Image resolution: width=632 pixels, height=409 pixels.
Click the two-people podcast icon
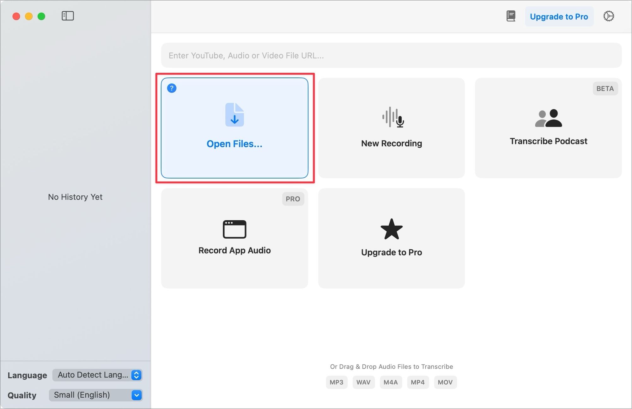(548, 118)
